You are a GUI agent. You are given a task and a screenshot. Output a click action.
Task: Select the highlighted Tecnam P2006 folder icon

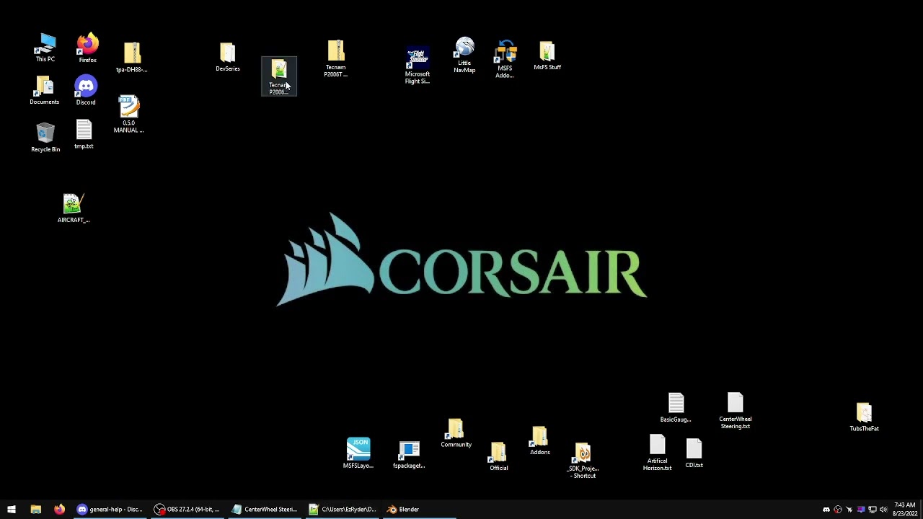point(279,76)
